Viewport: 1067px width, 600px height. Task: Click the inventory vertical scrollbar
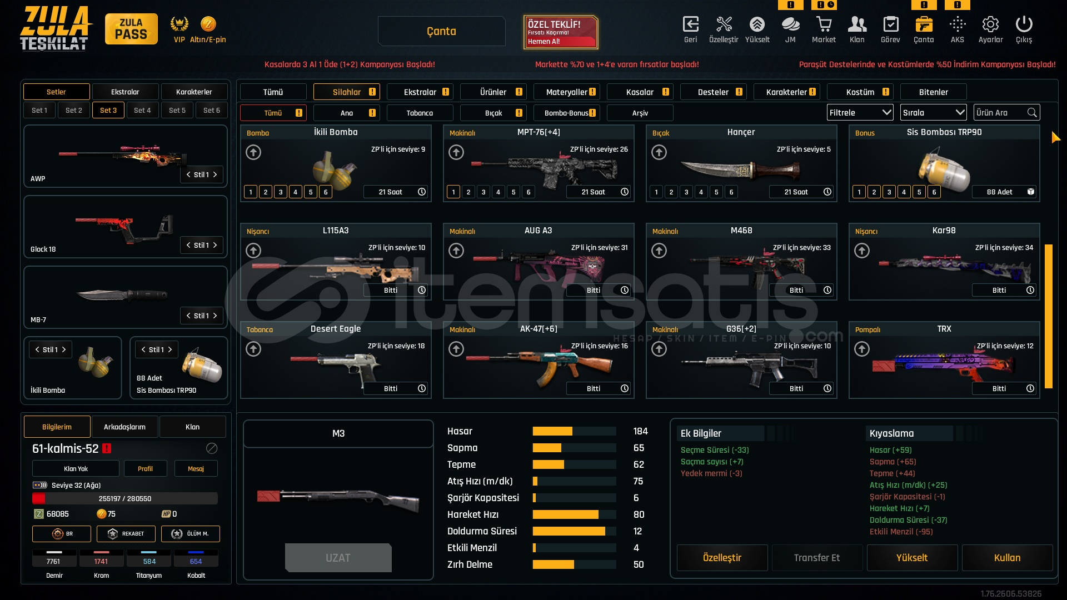pyautogui.click(x=1049, y=316)
